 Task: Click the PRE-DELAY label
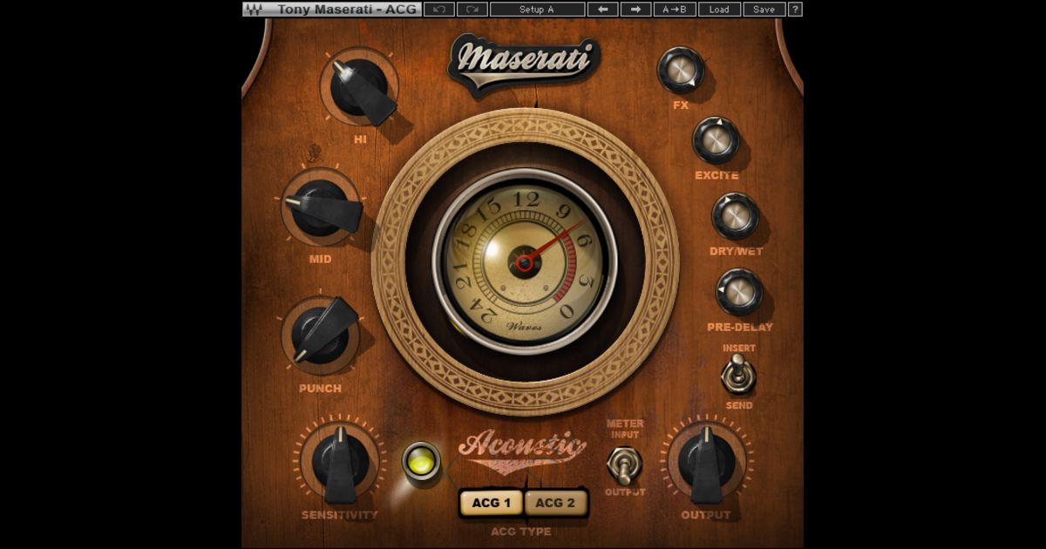(740, 328)
